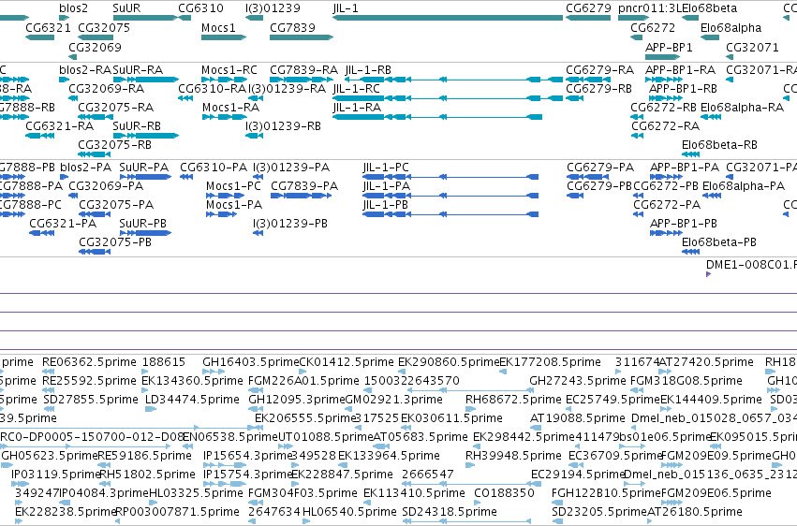Click the APP-BP1-PB protein
This screenshot has width=797, height=526.
click(x=667, y=233)
